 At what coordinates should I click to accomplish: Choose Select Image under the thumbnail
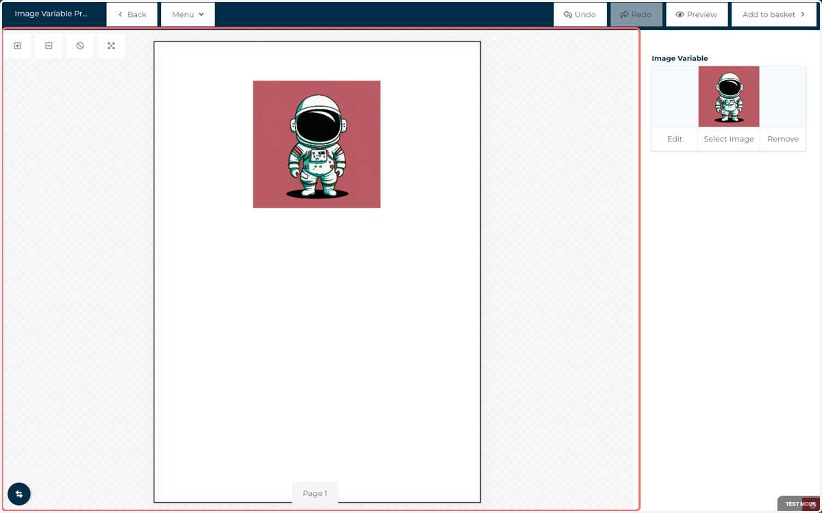729,139
